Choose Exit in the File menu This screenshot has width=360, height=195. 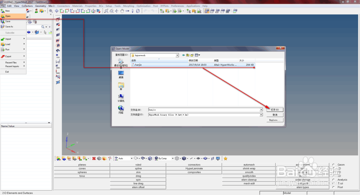pos(13,72)
